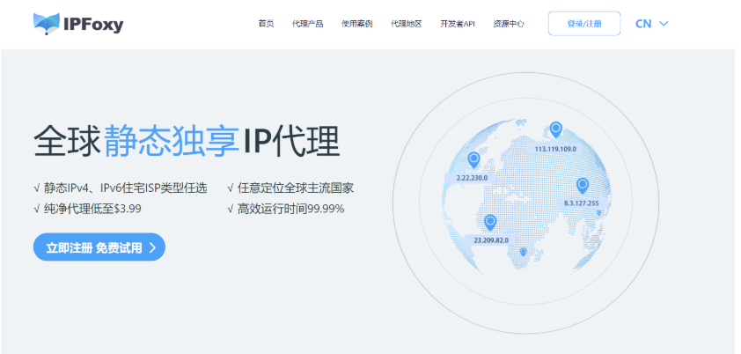Click the 全球静态独享IP代理 headline
The height and width of the screenshot is (354, 741).
187,141
